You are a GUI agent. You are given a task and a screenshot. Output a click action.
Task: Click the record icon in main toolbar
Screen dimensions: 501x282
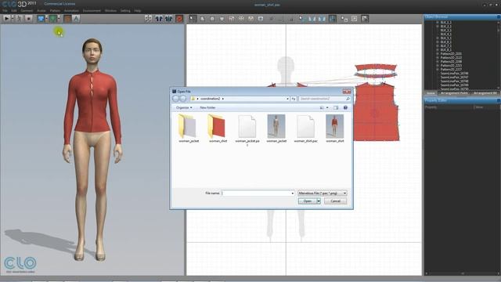[28, 19]
